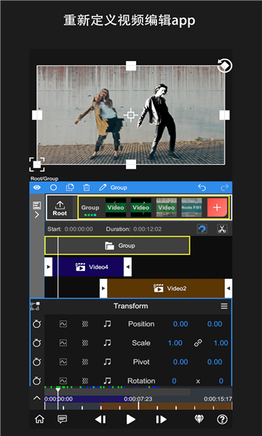
Task: Click the Pivot audio note icon
Action: (107, 362)
